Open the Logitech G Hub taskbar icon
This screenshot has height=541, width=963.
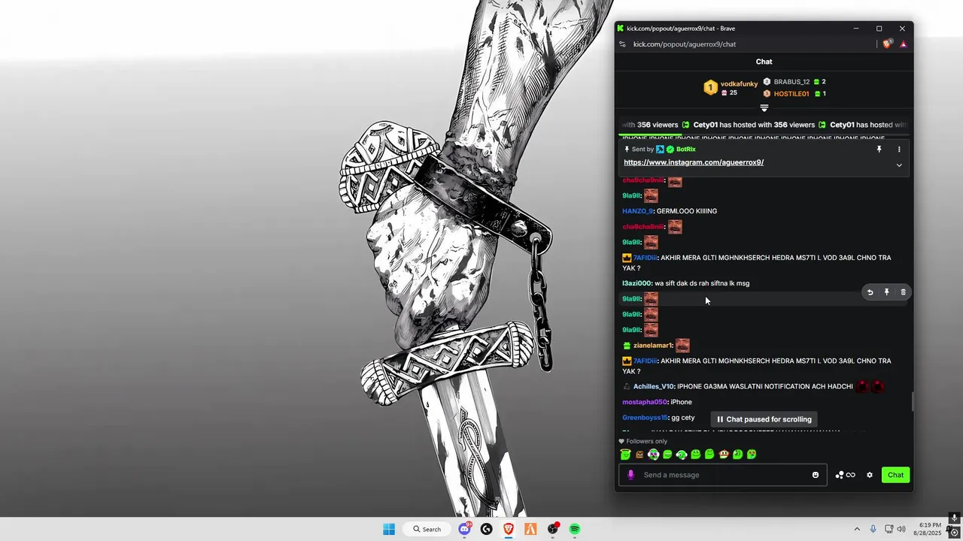[x=487, y=529]
